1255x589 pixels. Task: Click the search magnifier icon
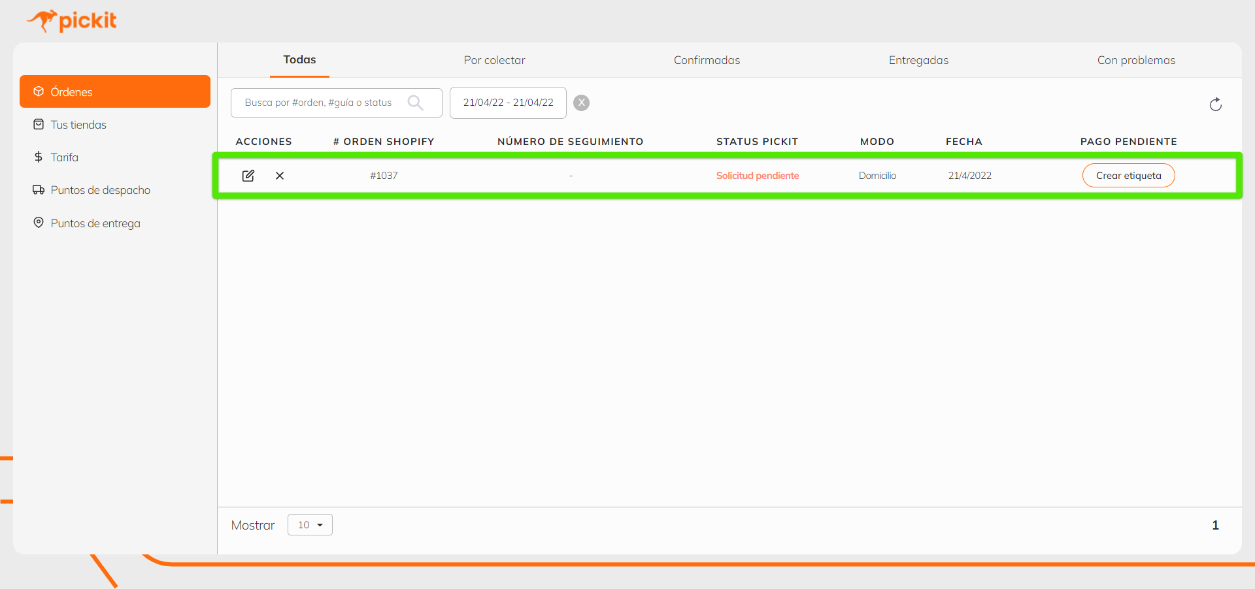tap(415, 103)
